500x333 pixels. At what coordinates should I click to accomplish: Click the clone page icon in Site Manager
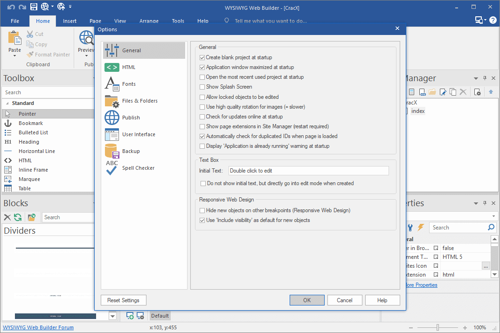click(x=453, y=92)
